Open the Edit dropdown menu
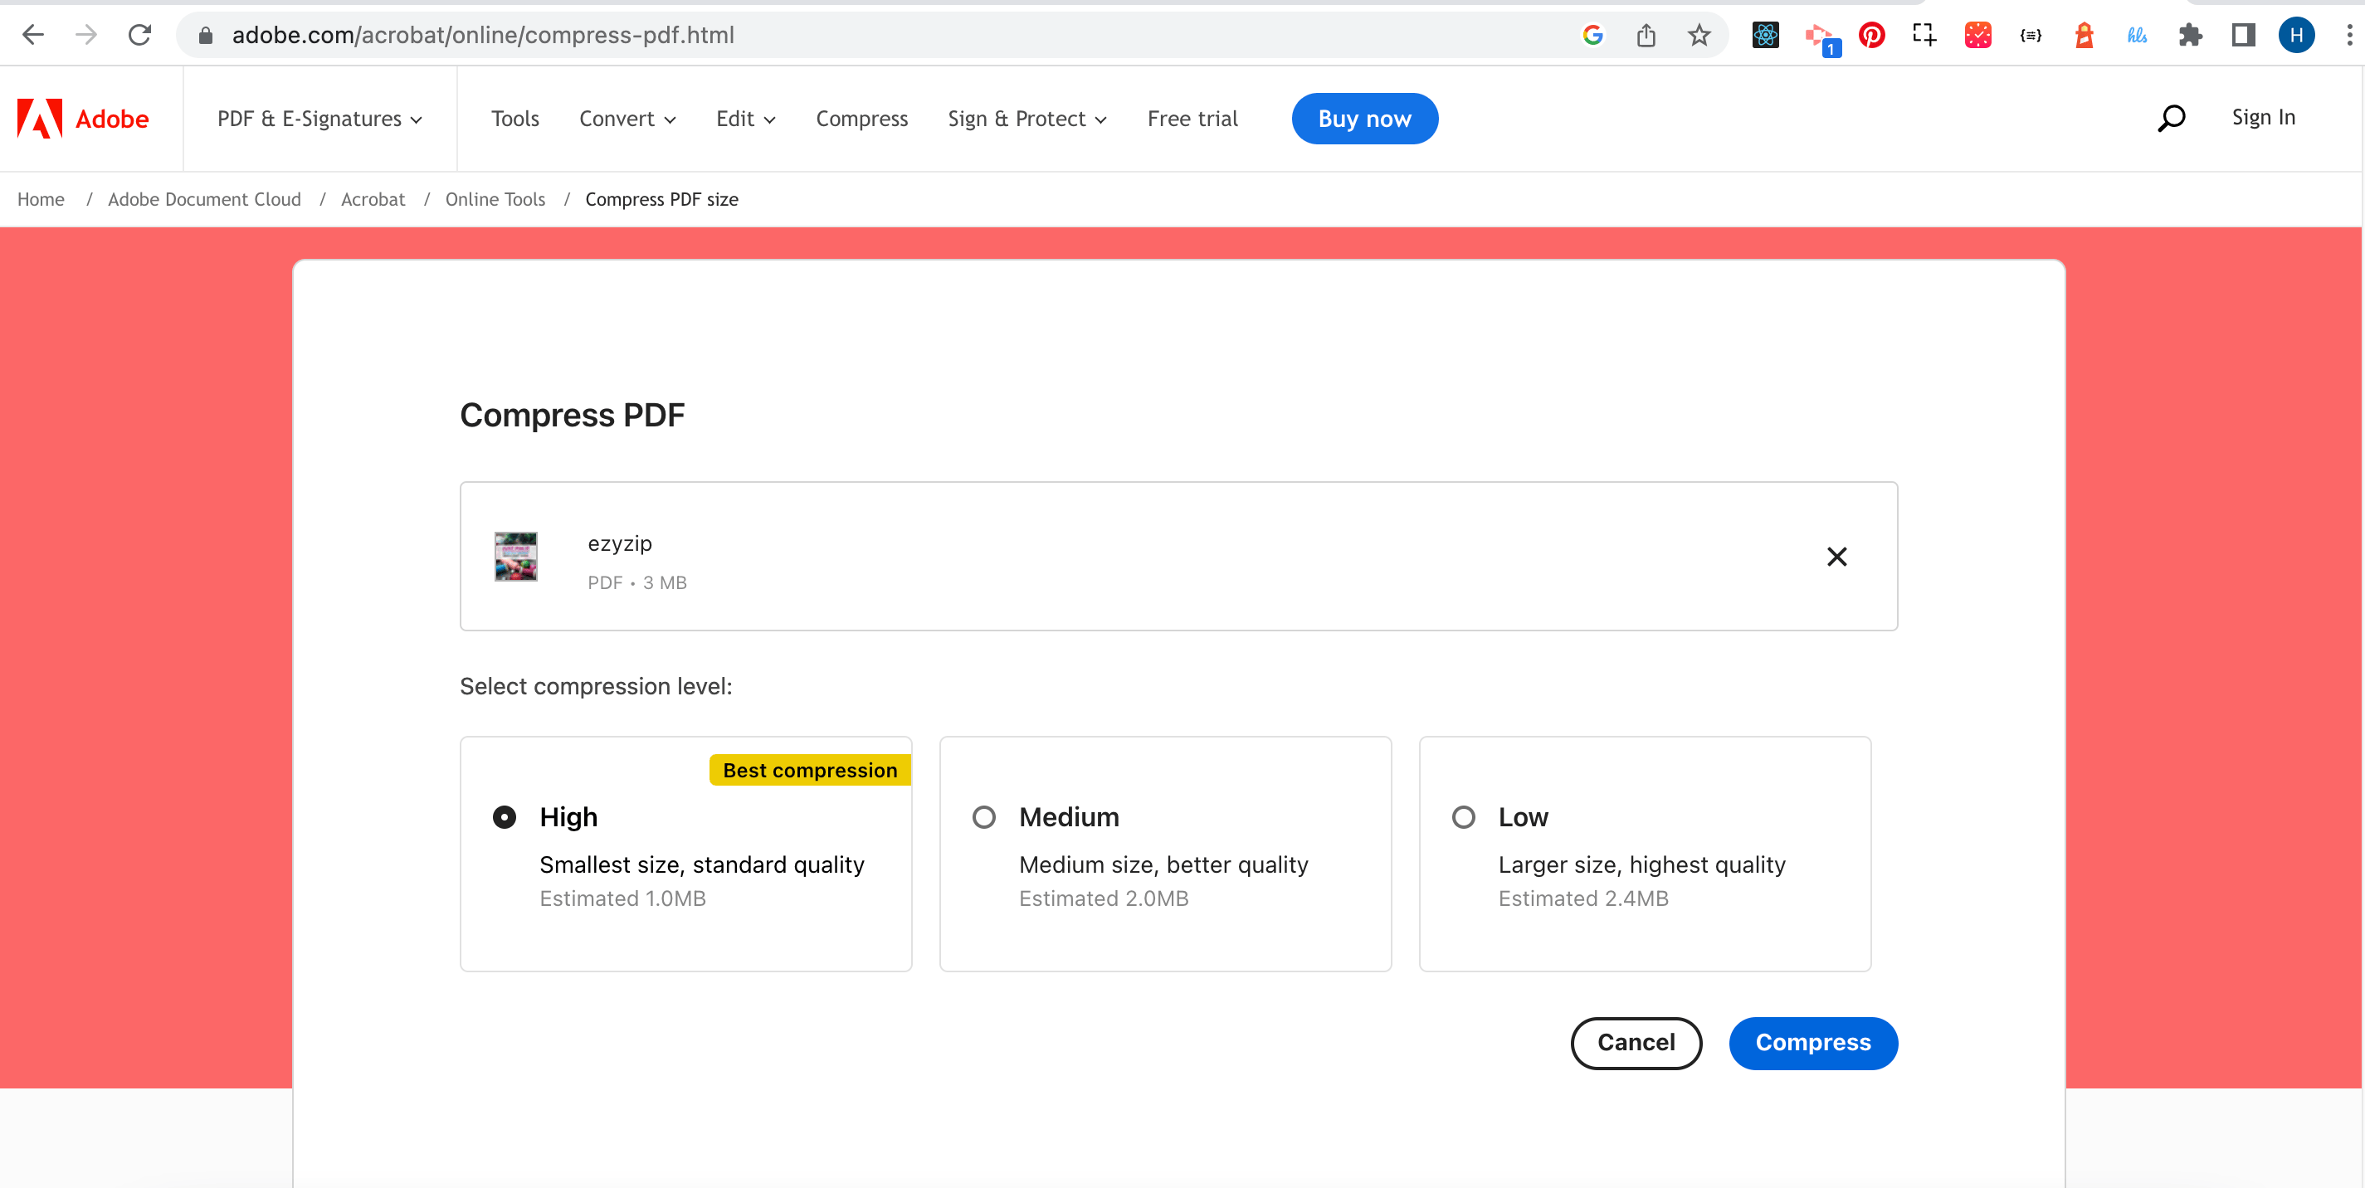 click(x=744, y=119)
